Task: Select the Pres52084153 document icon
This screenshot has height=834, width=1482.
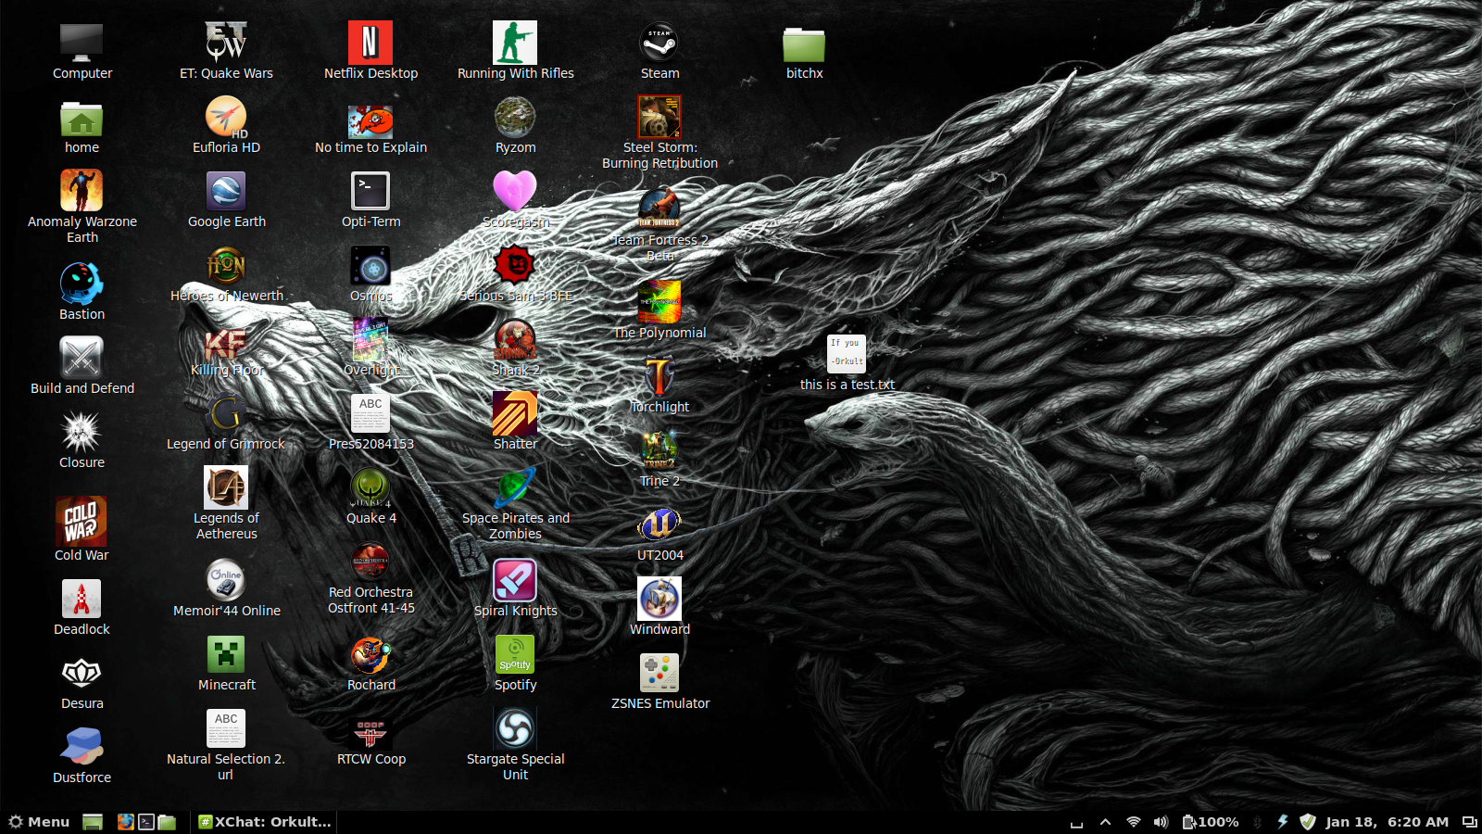Action: (370, 413)
